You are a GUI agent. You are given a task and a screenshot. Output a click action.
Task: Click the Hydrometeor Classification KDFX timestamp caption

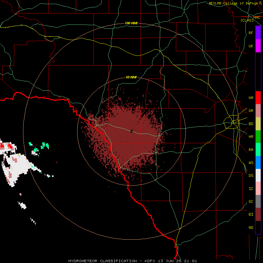point(132,261)
